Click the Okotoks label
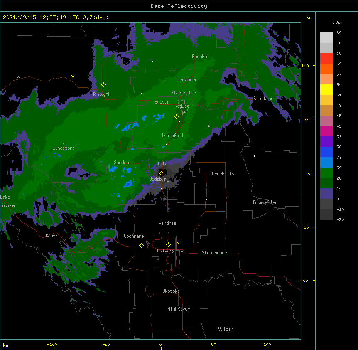This screenshot has width=358, height=350. point(171,291)
